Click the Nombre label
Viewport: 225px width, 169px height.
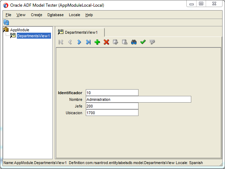pos(76,99)
